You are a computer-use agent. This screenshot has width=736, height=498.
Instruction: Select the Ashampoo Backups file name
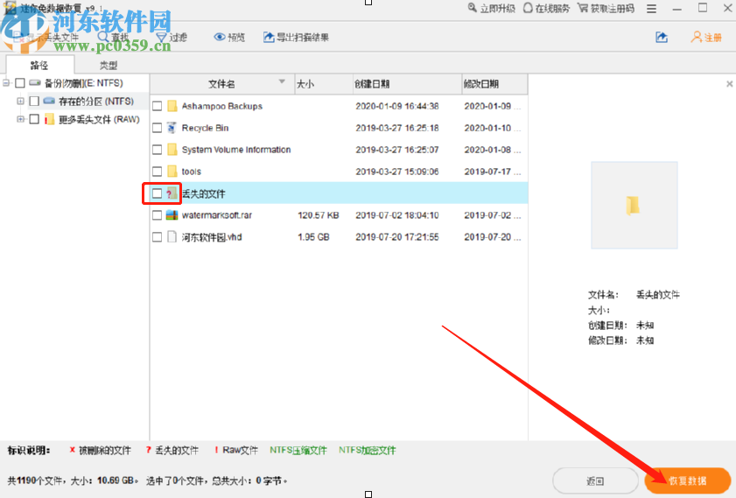pyautogui.click(x=222, y=106)
